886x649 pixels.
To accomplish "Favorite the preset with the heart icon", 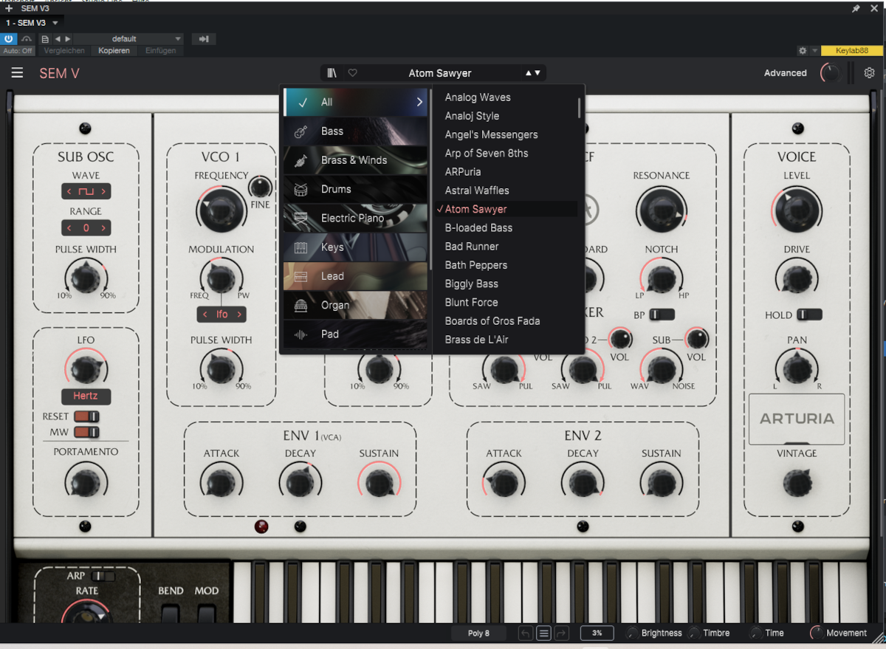I will (x=352, y=73).
